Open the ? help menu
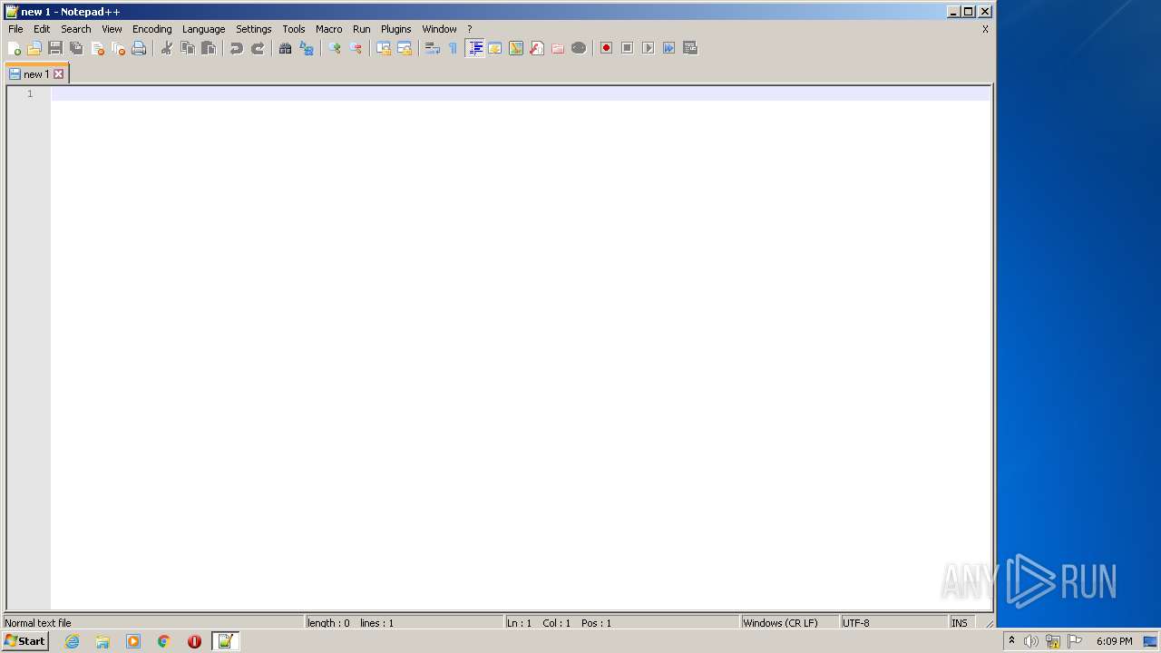Image resolution: width=1161 pixels, height=653 pixels. coord(470,29)
